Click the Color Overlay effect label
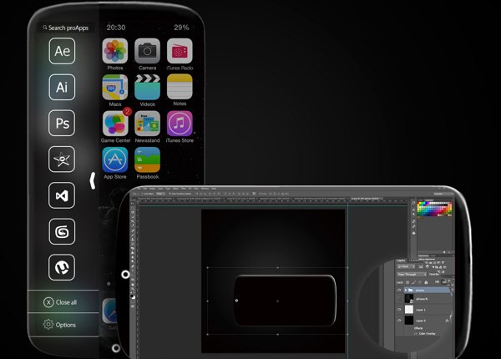This screenshot has width=501, height=359. (x=428, y=333)
